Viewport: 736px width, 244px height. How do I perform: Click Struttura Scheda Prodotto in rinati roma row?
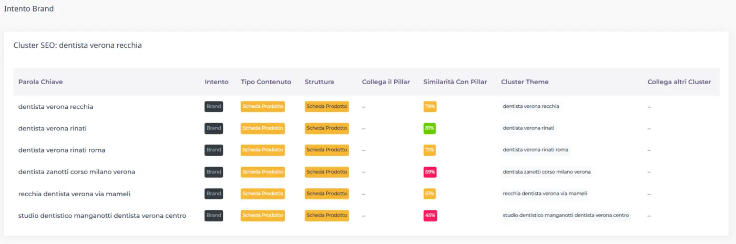tap(327, 150)
